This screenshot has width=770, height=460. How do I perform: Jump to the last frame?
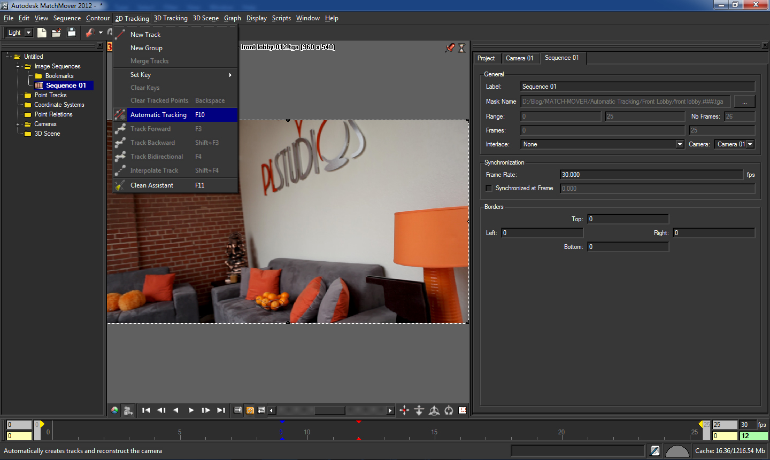click(221, 410)
